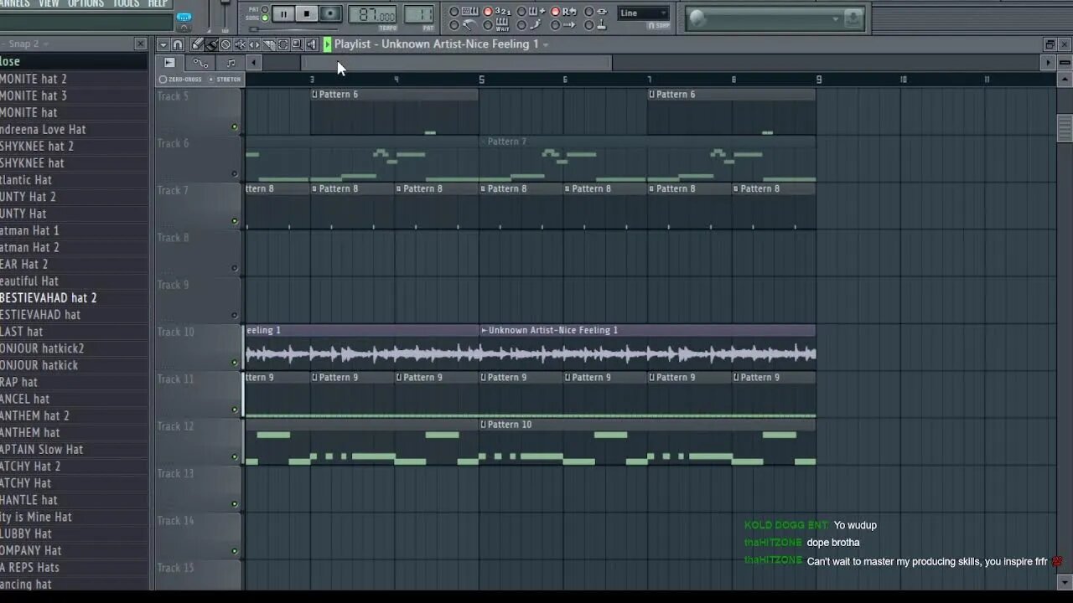Screen dimensions: 1073x603
Task: Select the Slip tool
Action: [254, 44]
